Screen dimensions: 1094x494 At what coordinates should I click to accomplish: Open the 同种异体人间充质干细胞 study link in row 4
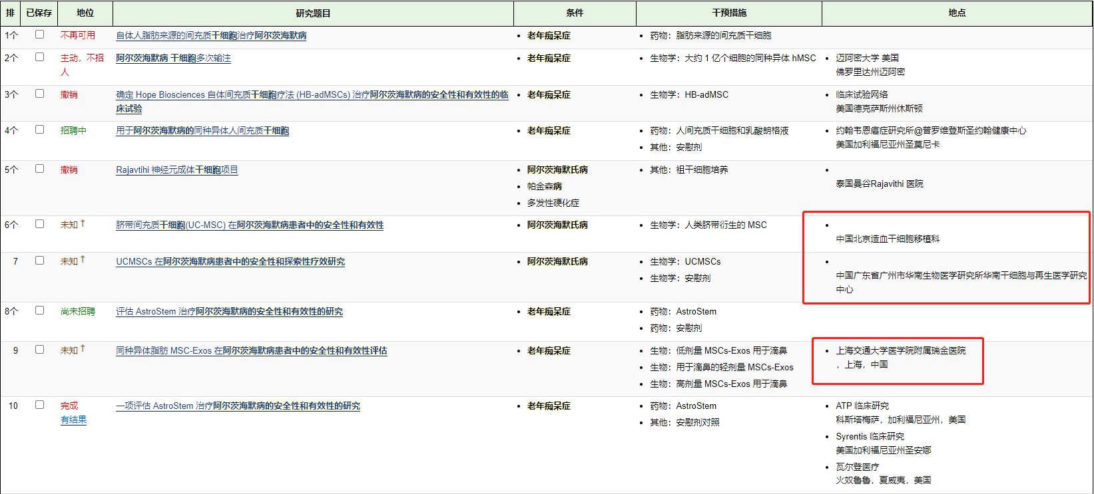[x=202, y=131]
